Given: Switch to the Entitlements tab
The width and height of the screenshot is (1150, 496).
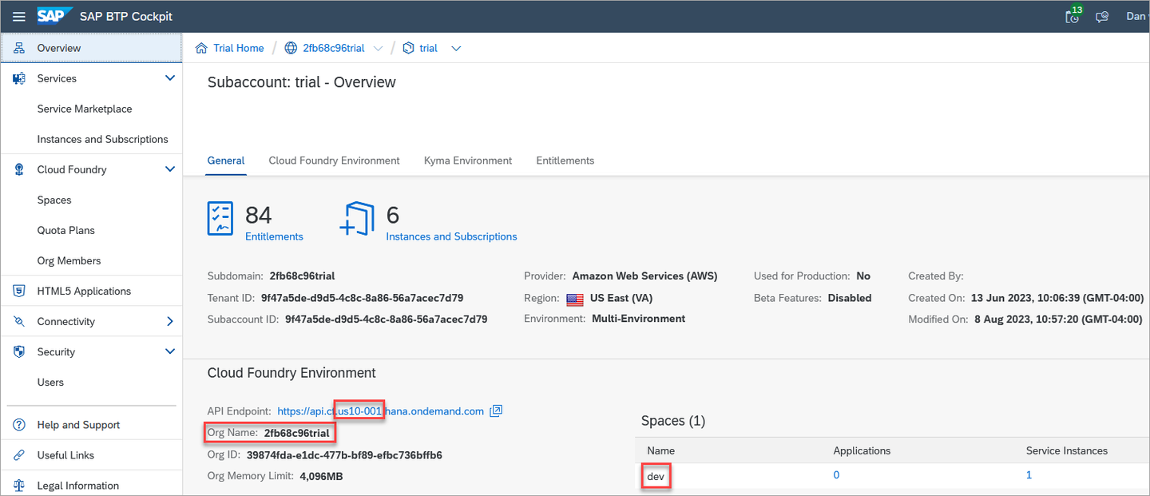Looking at the screenshot, I should (x=565, y=161).
